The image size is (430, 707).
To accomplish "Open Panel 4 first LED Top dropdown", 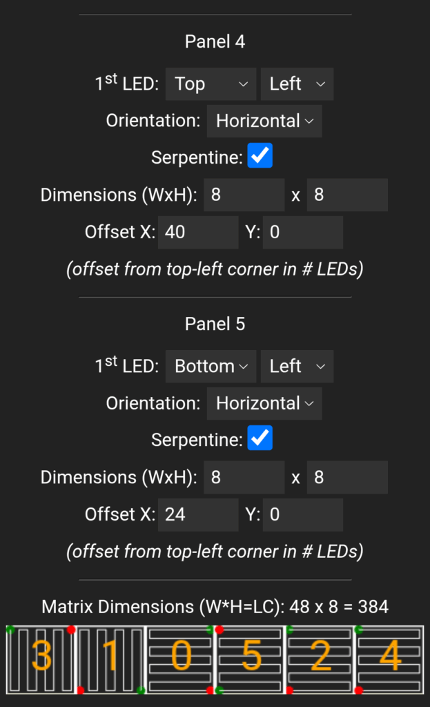I will [x=211, y=84].
